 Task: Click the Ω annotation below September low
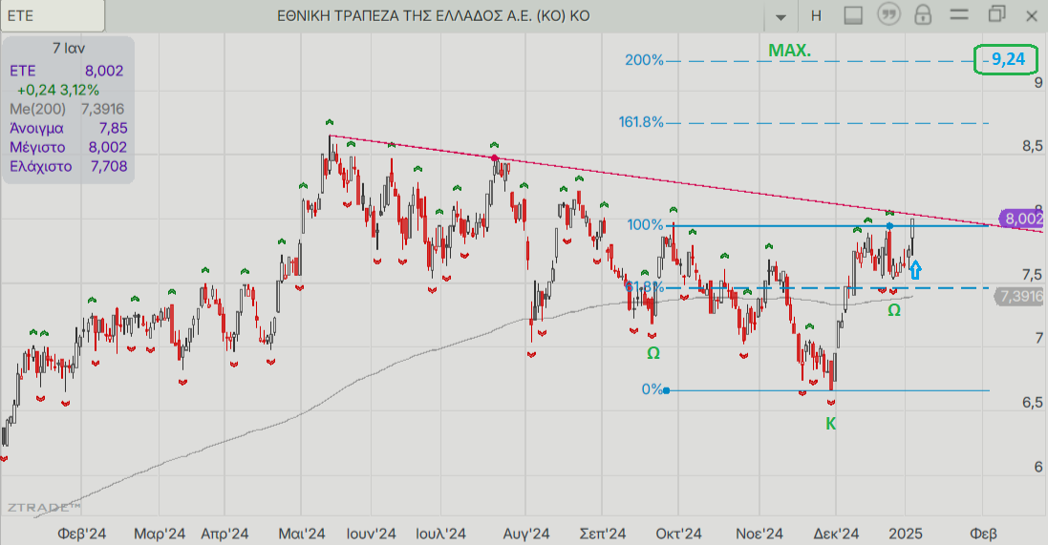pyautogui.click(x=653, y=353)
